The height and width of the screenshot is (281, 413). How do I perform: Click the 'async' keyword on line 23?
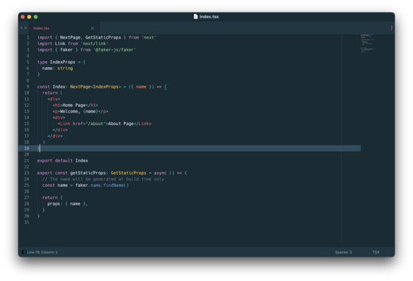pos(160,173)
